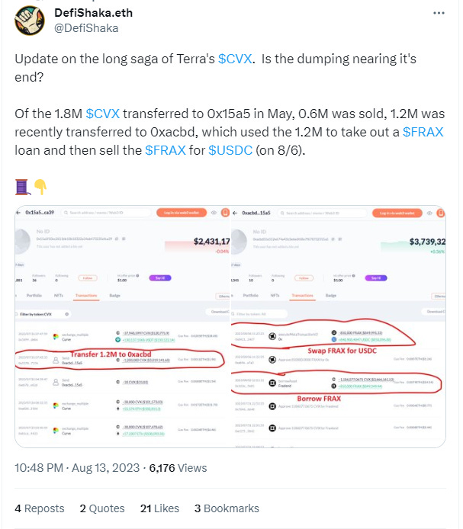
Task: View the 4 Reposts list
Action: pyautogui.click(x=40, y=508)
